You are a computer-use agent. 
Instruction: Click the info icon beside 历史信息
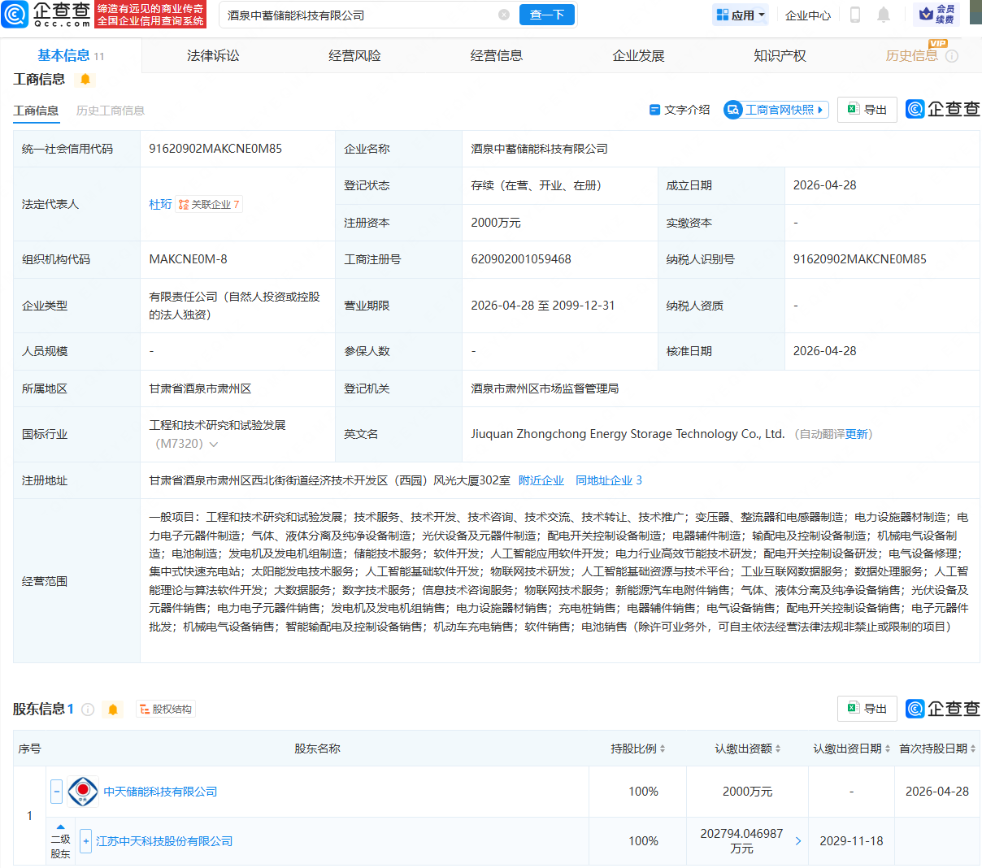coord(952,56)
